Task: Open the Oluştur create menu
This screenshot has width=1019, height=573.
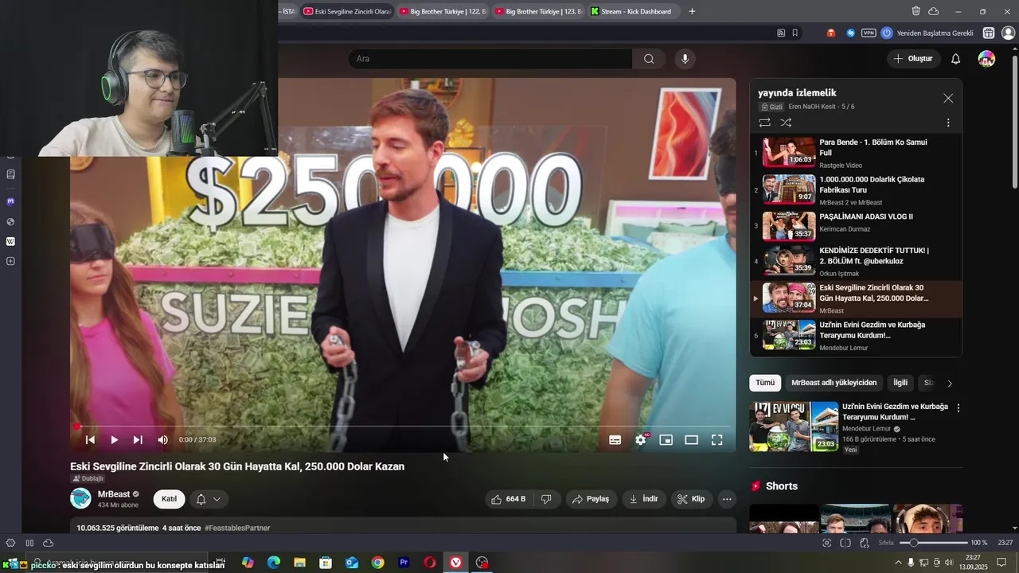Action: [913, 59]
